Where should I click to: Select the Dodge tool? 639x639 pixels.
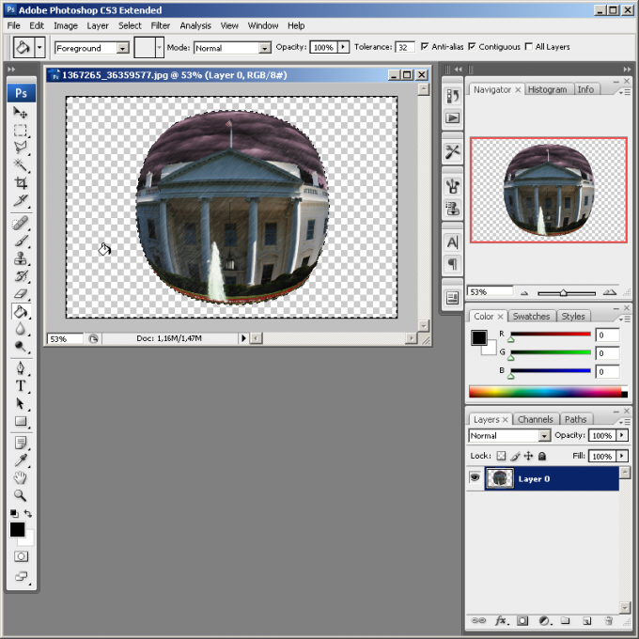(20, 347)
